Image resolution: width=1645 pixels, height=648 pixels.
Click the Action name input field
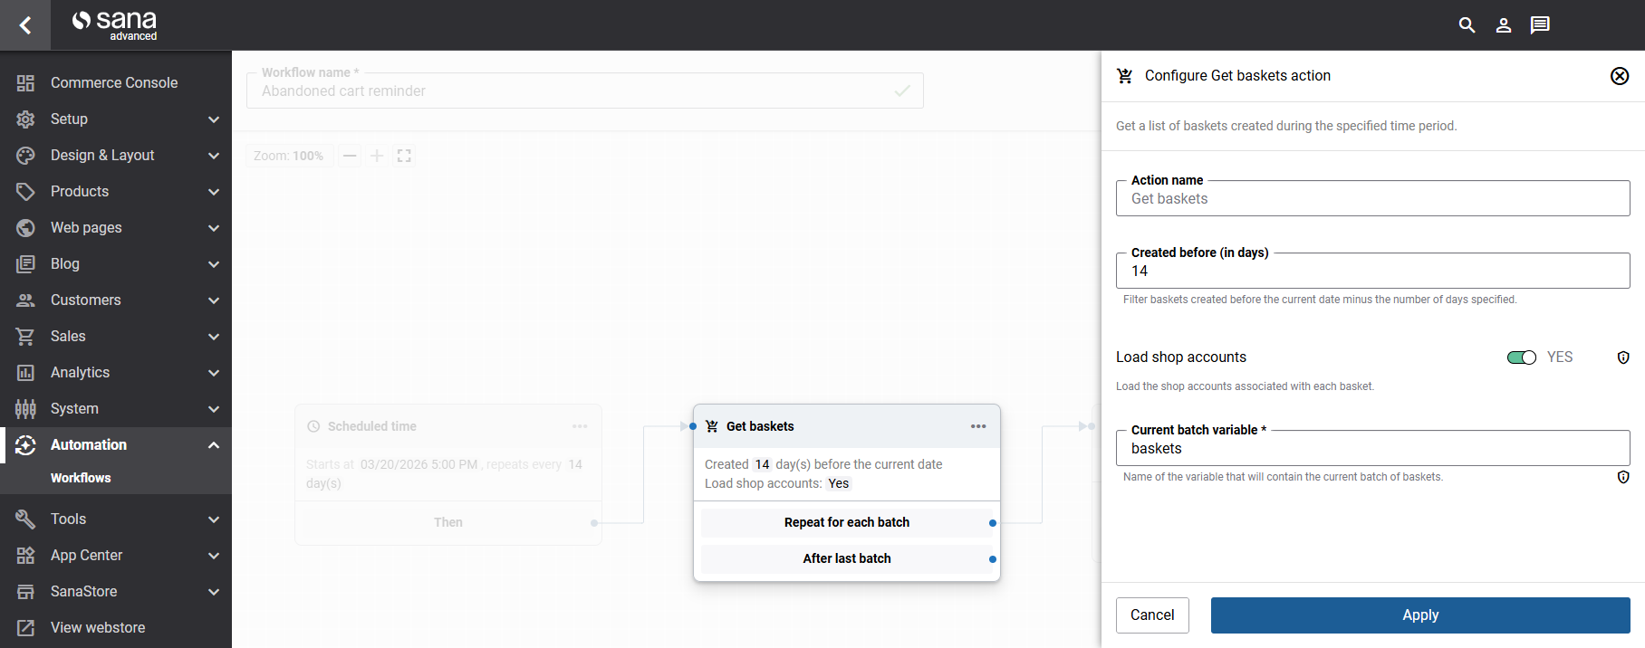pos(1371,199)
